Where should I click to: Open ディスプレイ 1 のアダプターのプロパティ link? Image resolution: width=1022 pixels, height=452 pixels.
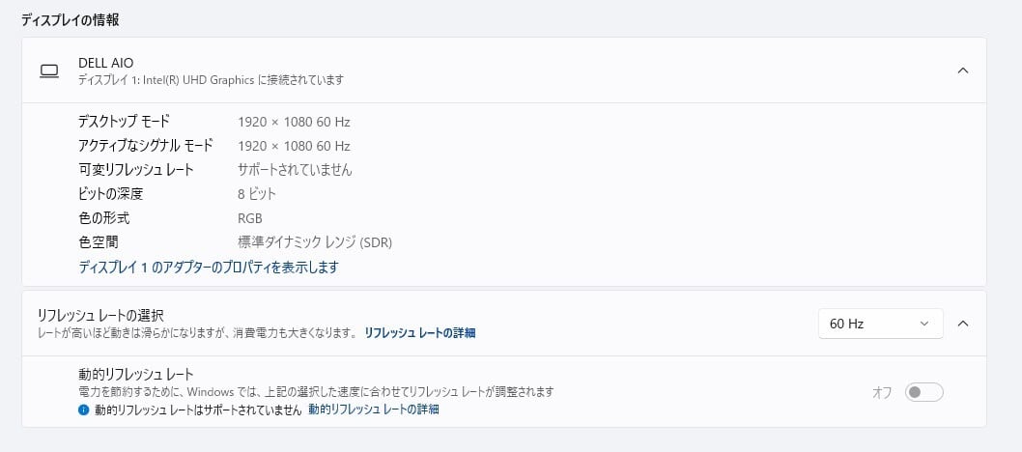pyautogui.click(x=209, y=267)
